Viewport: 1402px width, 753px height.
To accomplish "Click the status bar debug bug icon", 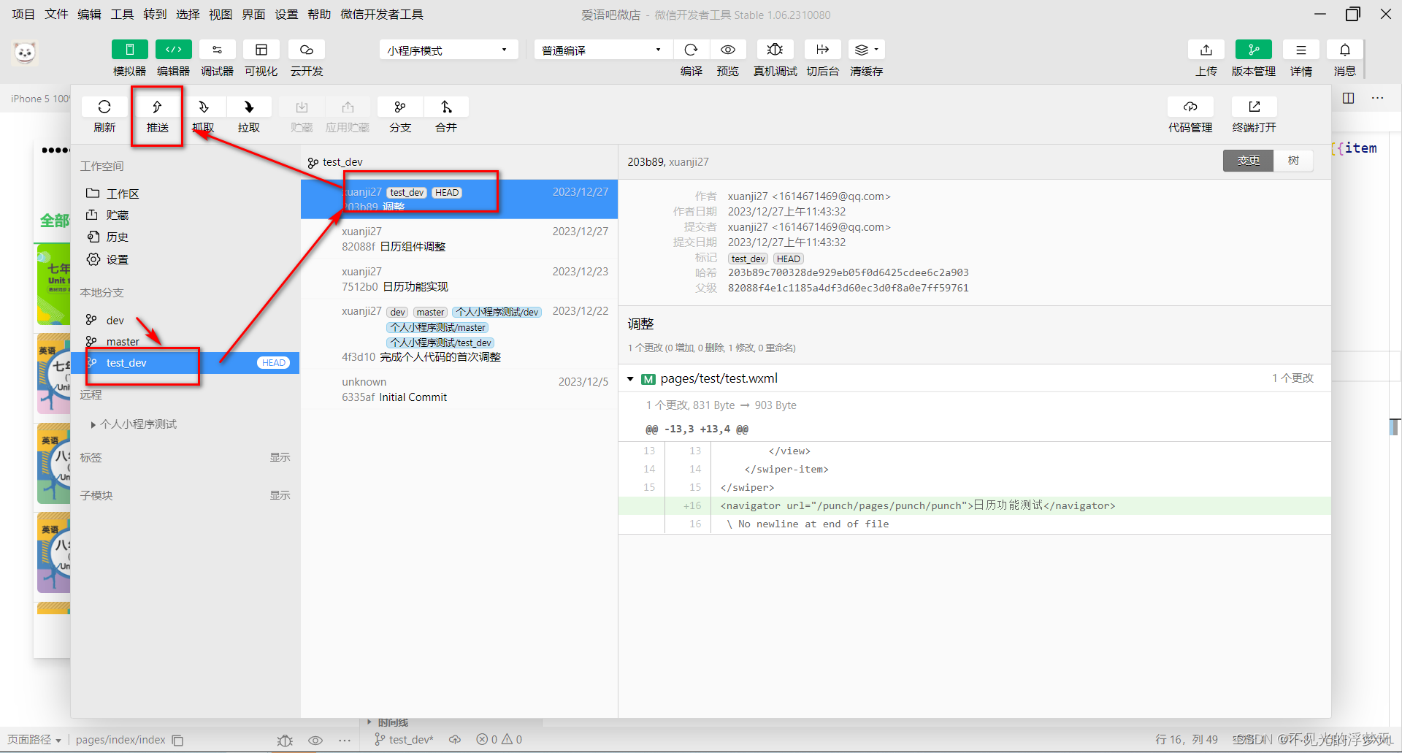I will point(285,740).
